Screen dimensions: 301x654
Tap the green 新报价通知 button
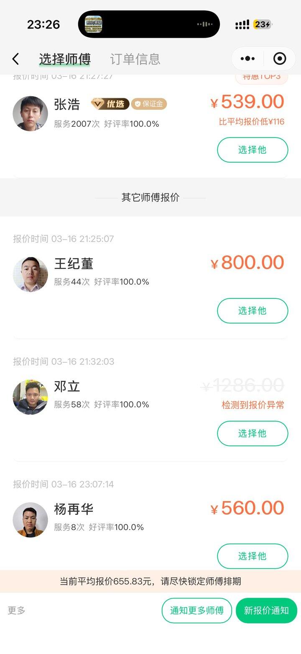click(x=266, y=611)
